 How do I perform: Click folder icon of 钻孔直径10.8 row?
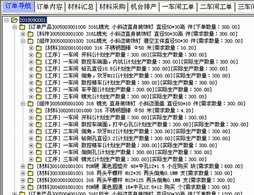point(39,69)
